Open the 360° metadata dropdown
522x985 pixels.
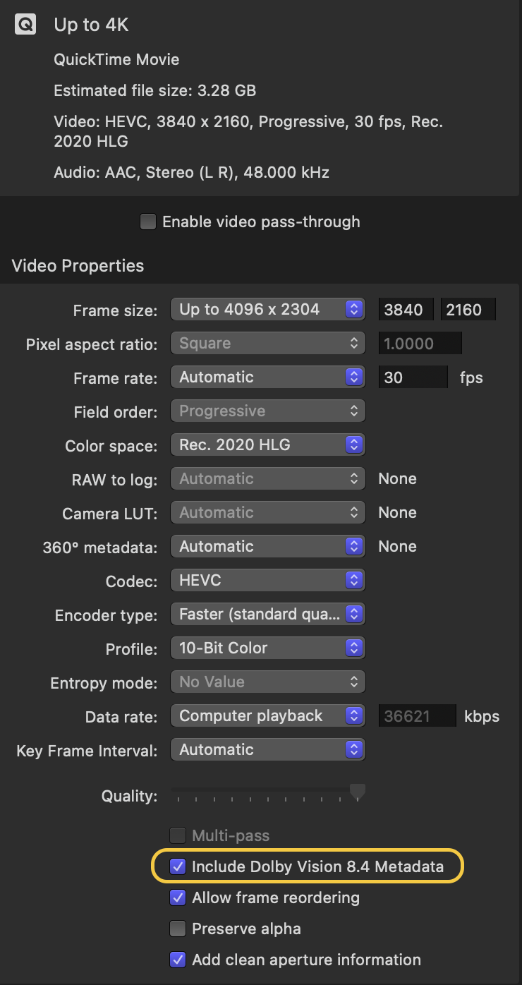[268, 546]
